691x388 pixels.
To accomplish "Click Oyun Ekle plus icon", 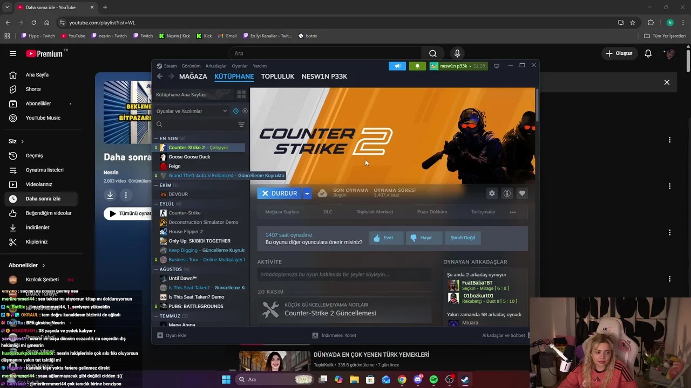I will (160, 335).
